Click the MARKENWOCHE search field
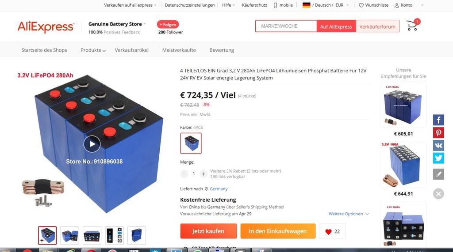Viewport: 453px width, 252px height. click(x=286, y=26)
